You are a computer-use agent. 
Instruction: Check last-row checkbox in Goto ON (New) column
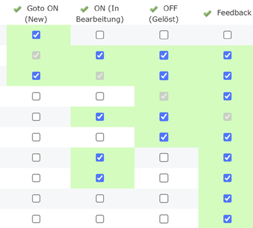tap(36, 219)
